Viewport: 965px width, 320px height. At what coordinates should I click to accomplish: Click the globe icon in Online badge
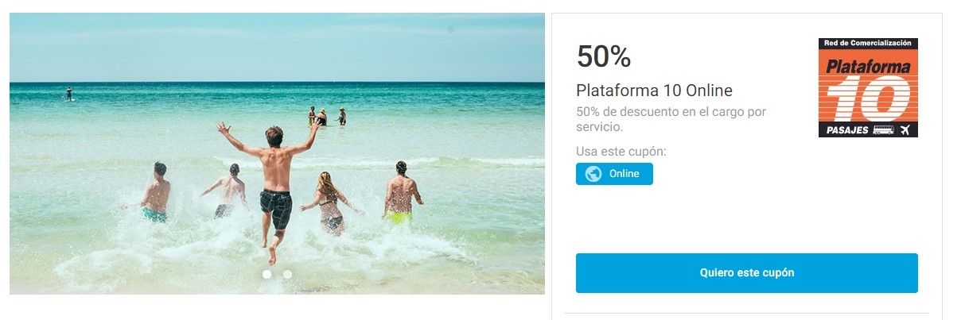click(593, 174)
